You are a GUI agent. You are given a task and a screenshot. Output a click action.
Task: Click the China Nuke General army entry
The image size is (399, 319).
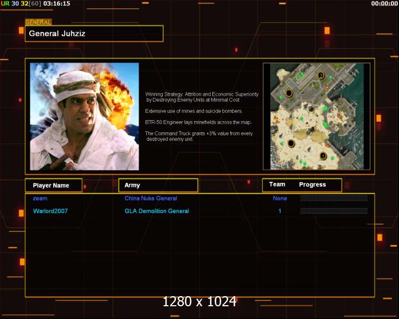[151, 198]
